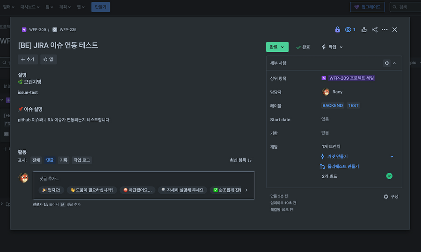Open WFP-225 breadcrumb link
Image resolution: width=421 pixels, height=252 pixels.
(x=68, y=29)
